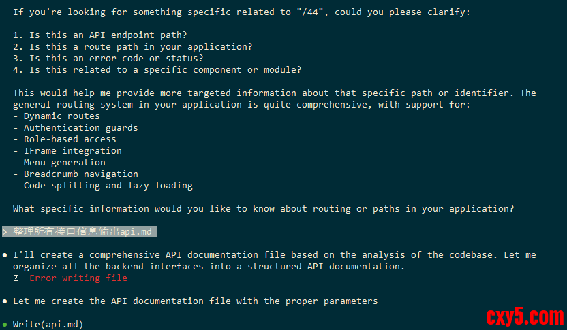Click the "Menu generation" list item
Screen dimensions: 567x330
(64, 162)
